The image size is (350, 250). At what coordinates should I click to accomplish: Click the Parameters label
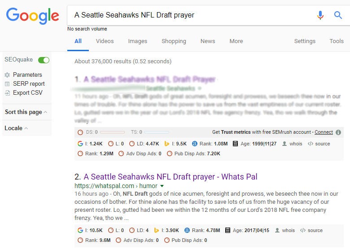point(27,75)
